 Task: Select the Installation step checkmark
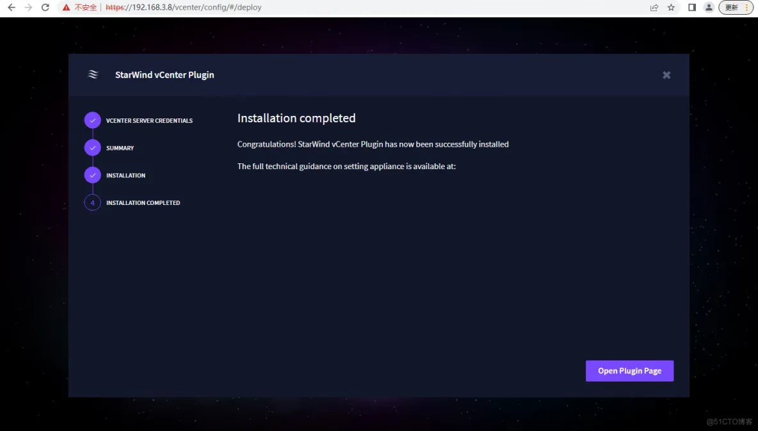pos(92,175)
